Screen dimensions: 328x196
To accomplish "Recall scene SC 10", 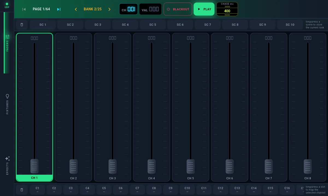I will (x=290, y=25).
